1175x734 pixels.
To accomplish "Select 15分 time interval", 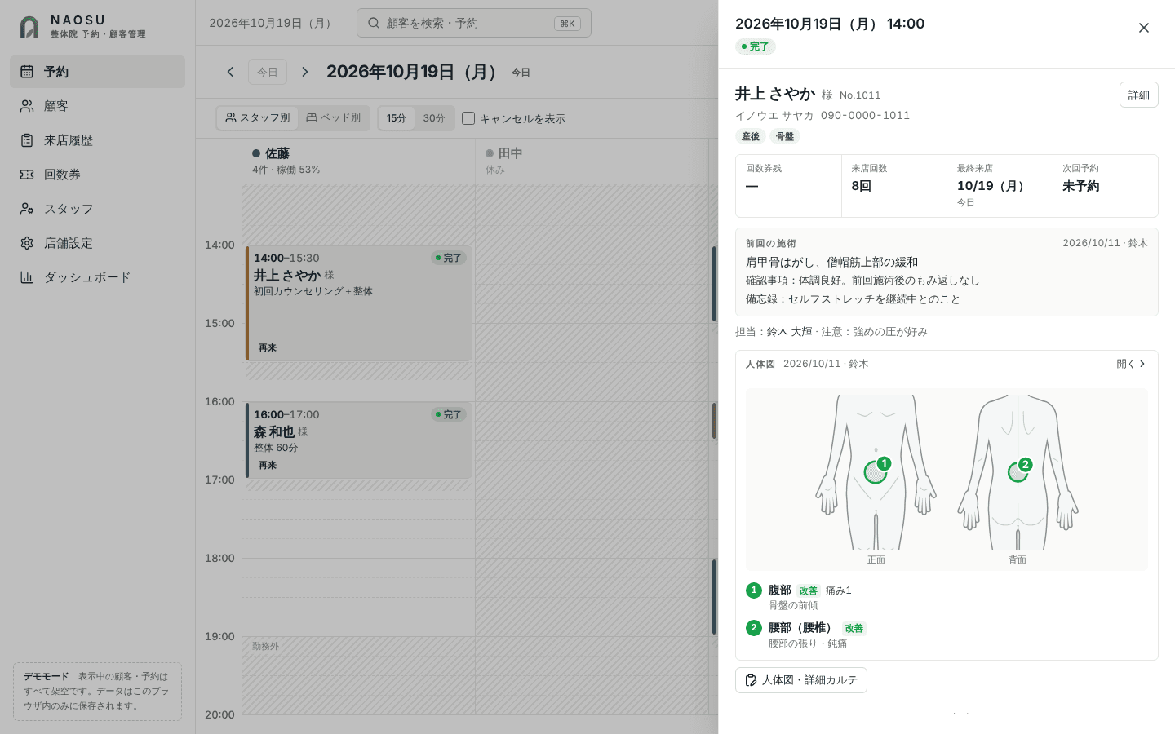I will click(x=397, y=118).
